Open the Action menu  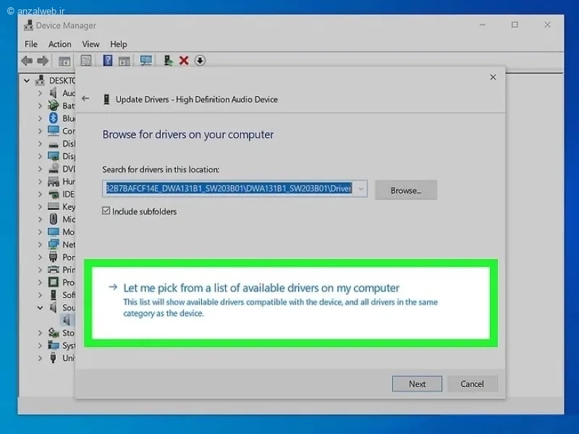pos(60,44)
